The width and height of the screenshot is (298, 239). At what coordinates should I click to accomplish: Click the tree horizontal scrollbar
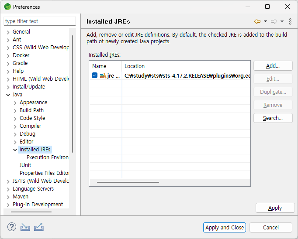click(31, 212)
